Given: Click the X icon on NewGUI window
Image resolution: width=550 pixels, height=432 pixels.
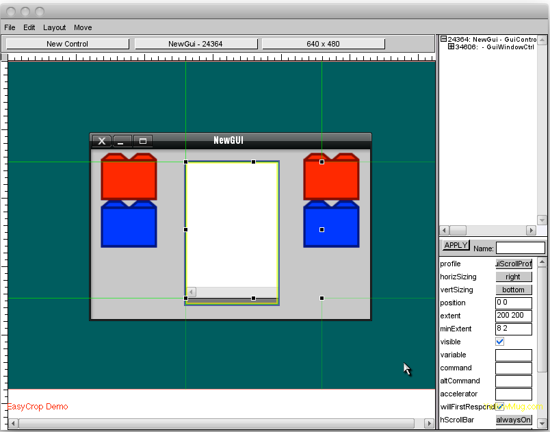Looking at the screenshot, I should (102, 141).
